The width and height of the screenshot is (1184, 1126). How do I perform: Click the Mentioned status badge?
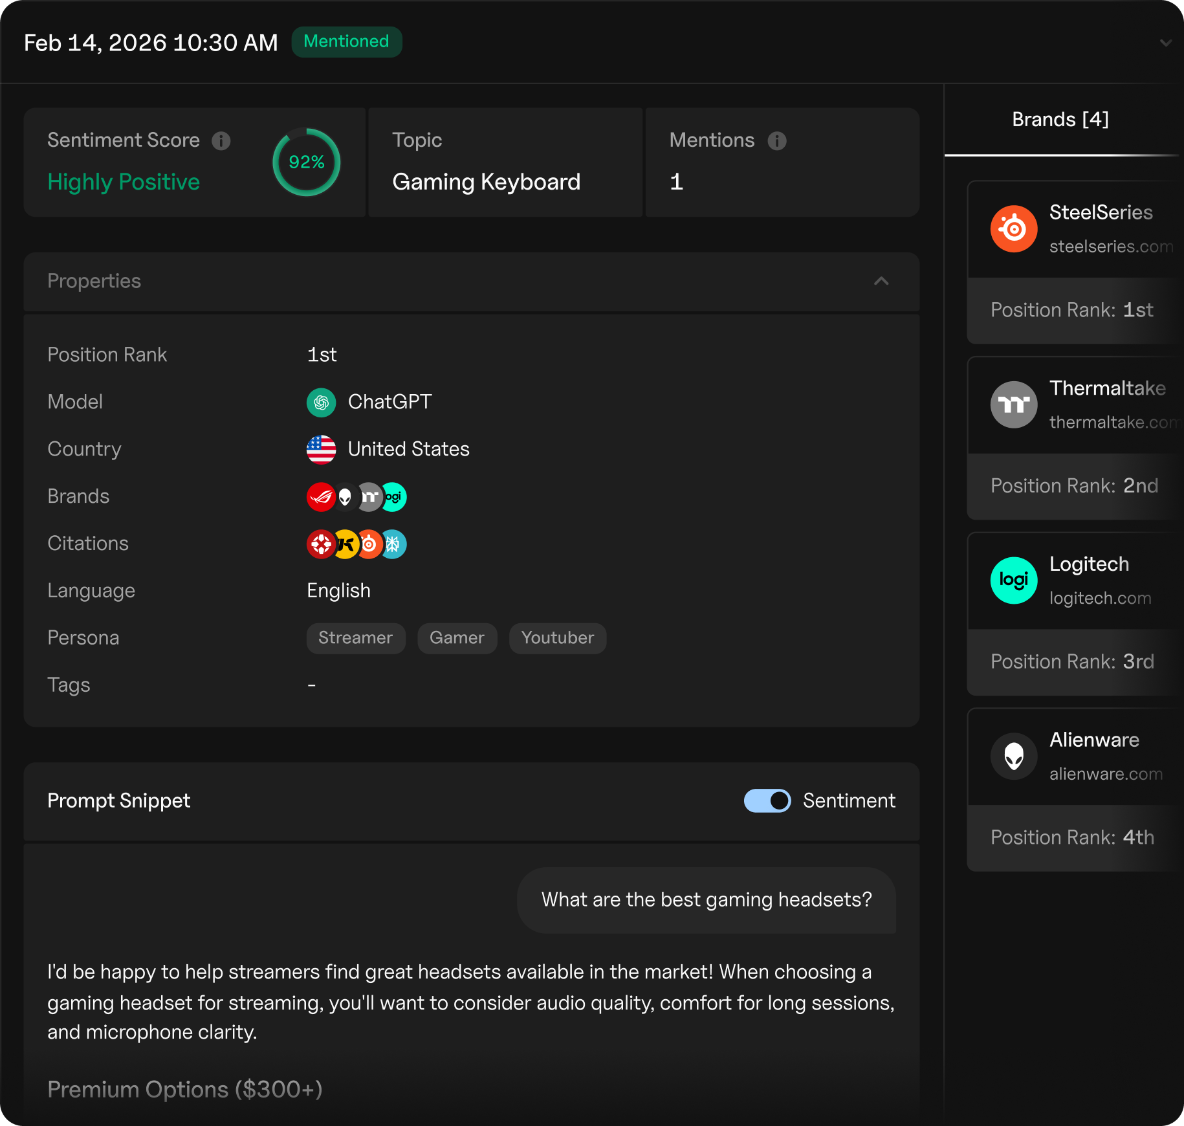tap(346, 42)
